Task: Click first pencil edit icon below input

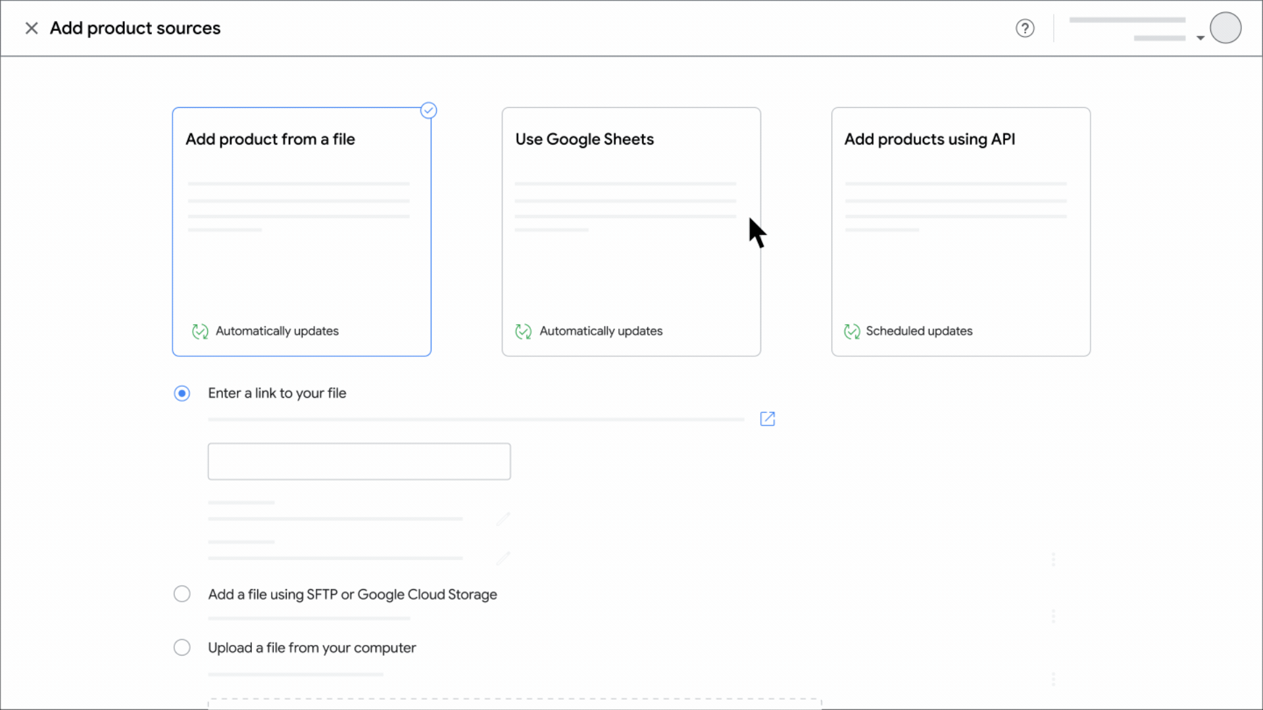Action: [x=503, y=519]
